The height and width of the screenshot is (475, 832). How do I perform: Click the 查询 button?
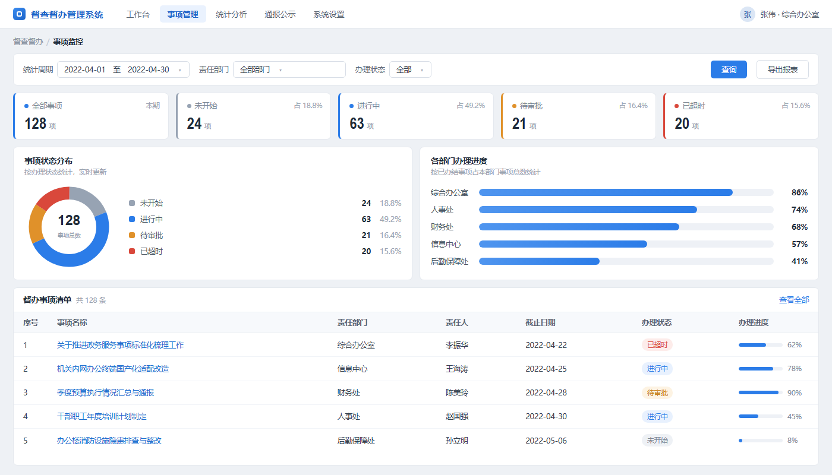point(729,69)
